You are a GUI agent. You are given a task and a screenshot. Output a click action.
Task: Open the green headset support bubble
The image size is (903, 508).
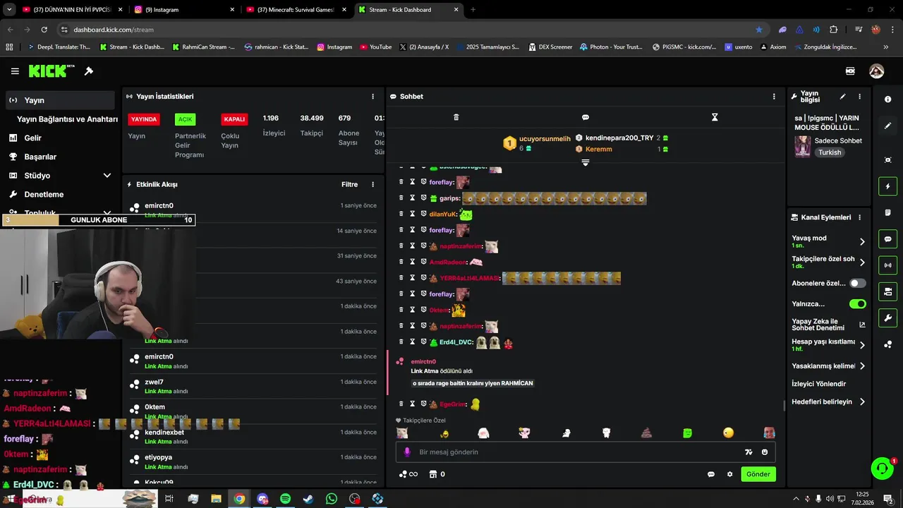882,468
